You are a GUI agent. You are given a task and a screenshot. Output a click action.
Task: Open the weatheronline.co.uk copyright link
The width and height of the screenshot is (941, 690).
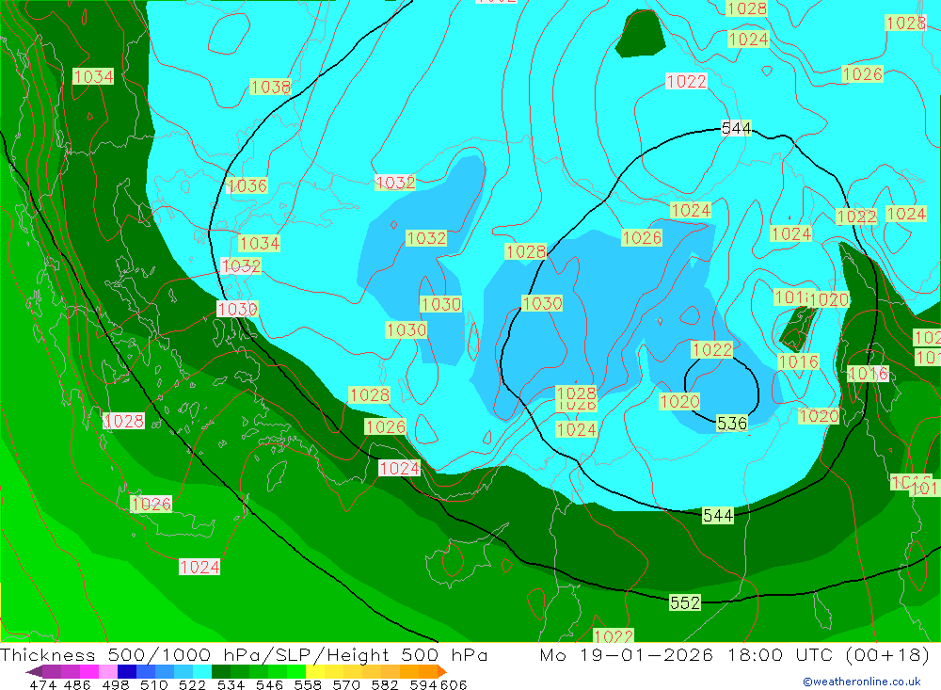coord(861,682)
